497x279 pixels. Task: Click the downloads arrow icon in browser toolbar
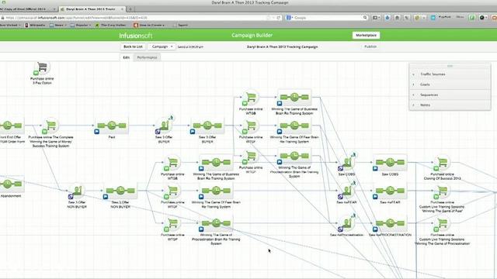[388, 18]
